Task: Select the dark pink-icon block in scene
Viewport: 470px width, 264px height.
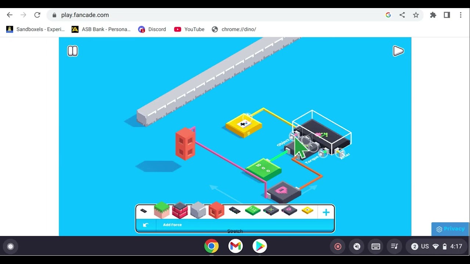Action: [284, 192]
